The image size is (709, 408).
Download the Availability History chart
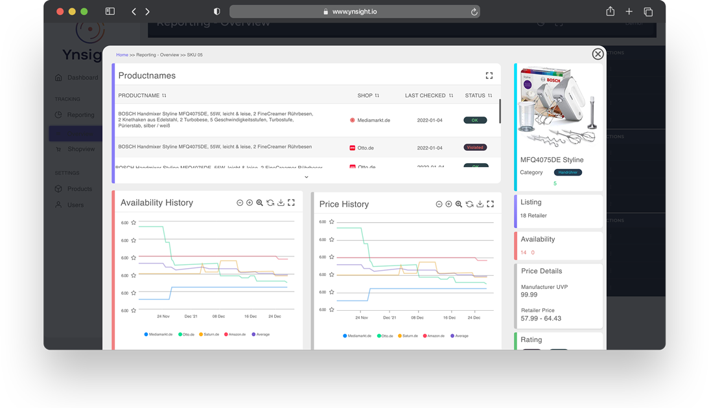point(281,203)
